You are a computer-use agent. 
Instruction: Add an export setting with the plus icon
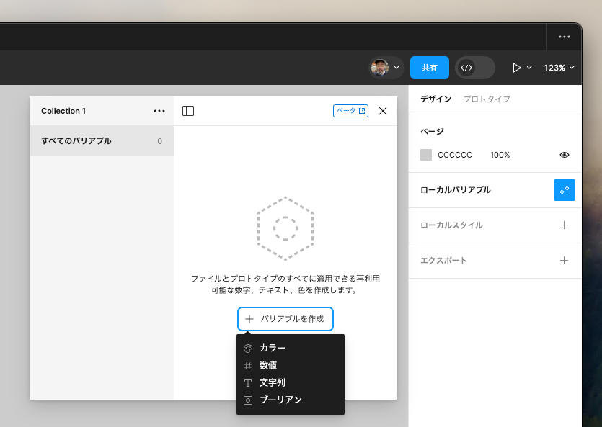(564, 261)
